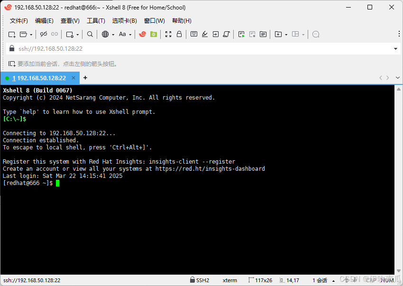The height and width of the screenshot is (286, 403).
Task: Launch Xmanager red swirl icon
Action: (142, 34)
